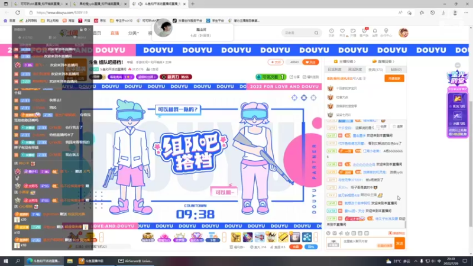This screenshot has height=266, width=473.
Task: Focus the chat message input field
Action: click(x=367, y=243)
